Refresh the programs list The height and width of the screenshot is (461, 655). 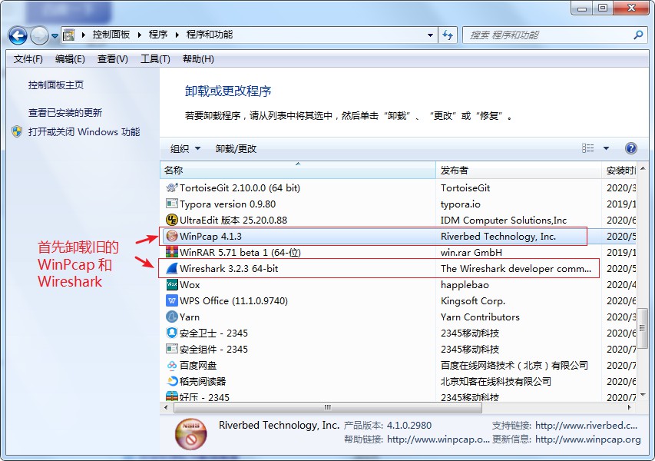(x=448, y=35)
